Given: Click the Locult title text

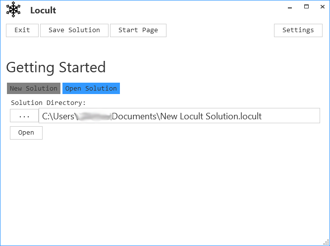Looking at the screenshot, I should [x=43, y=10].
